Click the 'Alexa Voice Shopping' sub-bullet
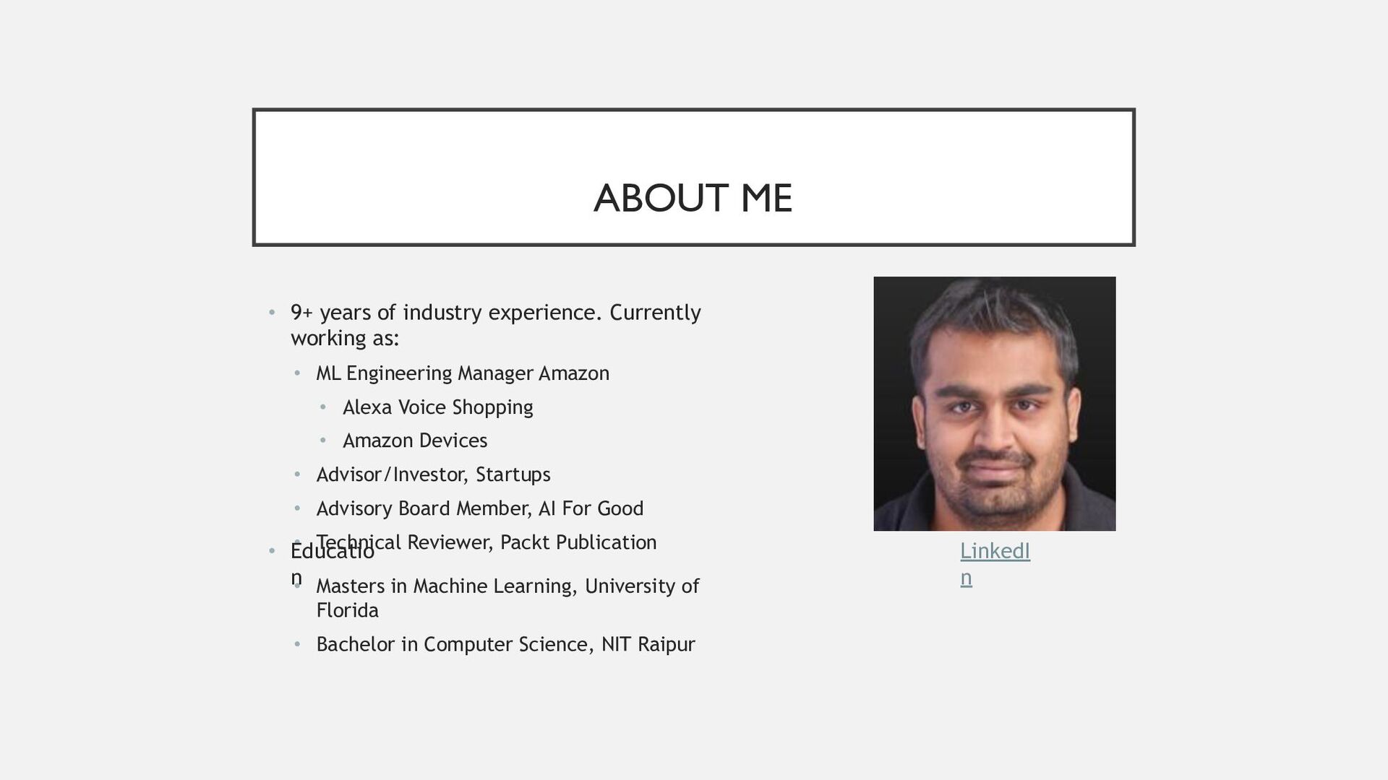The image size is (1388, 780). 437,407
